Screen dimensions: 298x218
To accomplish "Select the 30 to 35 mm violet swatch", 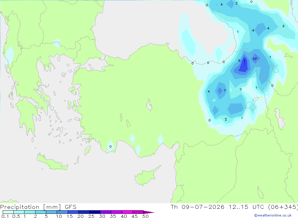I will (x=106, y=212).
